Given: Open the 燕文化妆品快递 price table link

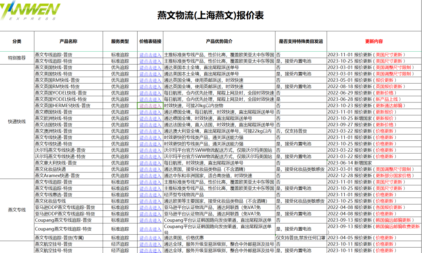Looking at the screenshot, I should (x=150, y=169).
